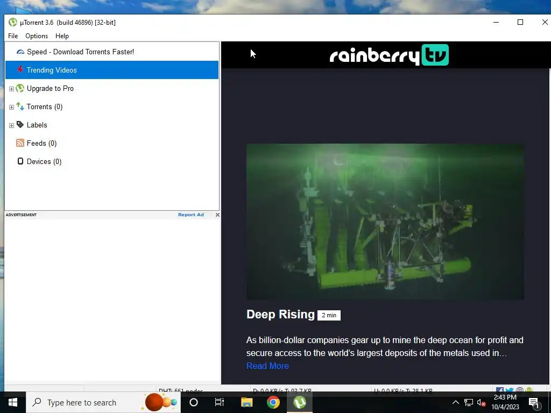Select Labels in the sidebar
The height and width of the screenshot is (413, 551).
(x=37, y=125)
